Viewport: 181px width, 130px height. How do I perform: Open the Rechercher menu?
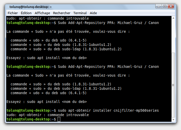(62, 13)
